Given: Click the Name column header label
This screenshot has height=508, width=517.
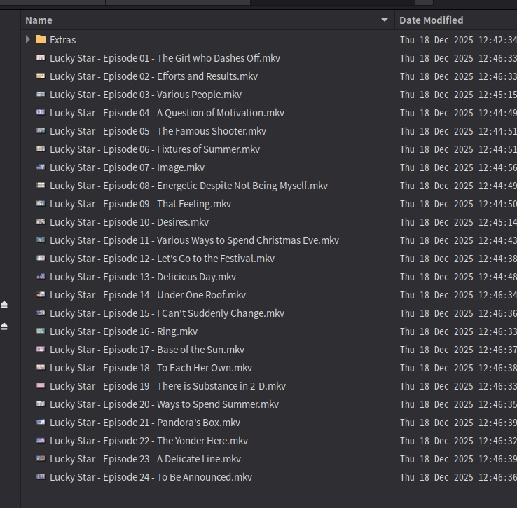Looking at the screenshot, I should coord(39,20).
